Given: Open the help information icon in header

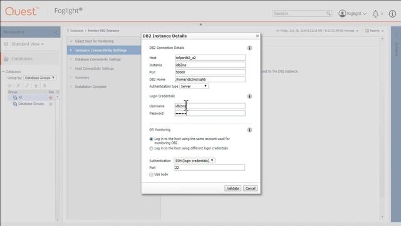Looking at the screenshot, I should [x=392, y=14].
